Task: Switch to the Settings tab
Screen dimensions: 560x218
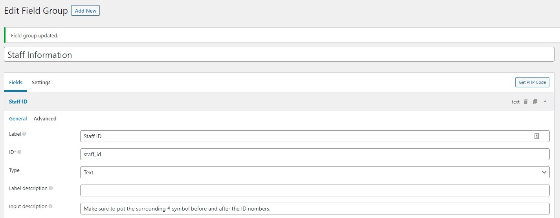Action: point(41,82)
